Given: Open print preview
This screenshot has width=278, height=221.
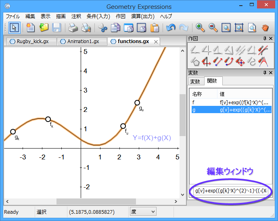Looking at the screenshot, I should [86, 28].
